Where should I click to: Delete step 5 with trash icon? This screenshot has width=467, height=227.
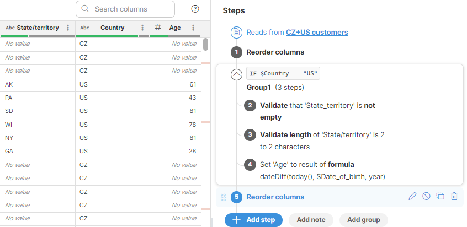click(454, 196)
